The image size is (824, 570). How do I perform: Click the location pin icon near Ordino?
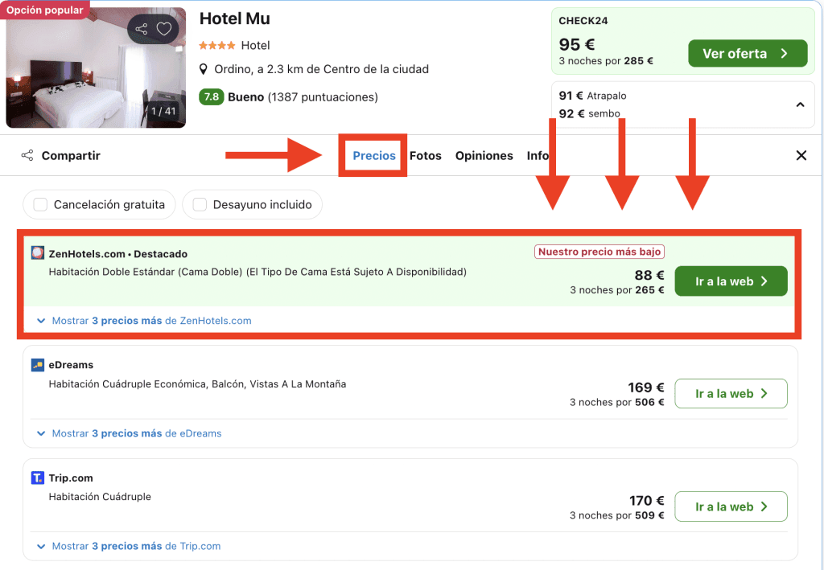point(204,69)
